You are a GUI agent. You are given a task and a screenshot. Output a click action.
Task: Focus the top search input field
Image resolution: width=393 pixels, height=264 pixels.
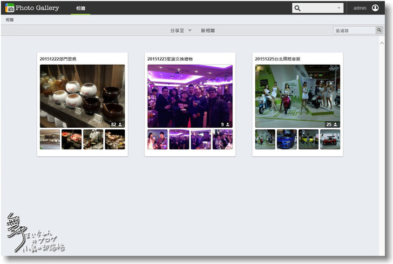click(317, 8)
